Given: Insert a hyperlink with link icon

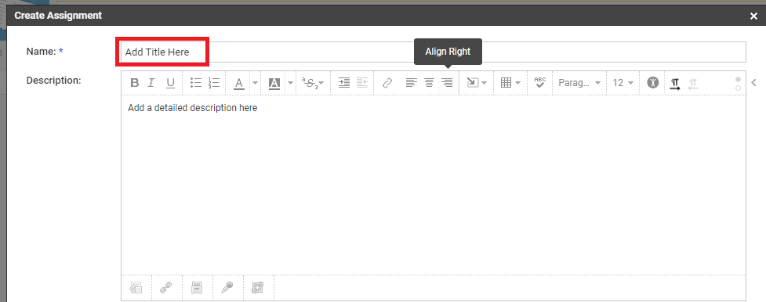Looking at the screenshot, I should pos(387,83).
